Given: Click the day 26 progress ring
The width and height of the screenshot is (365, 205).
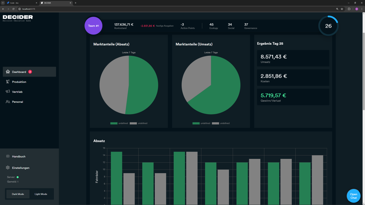Looking at the screenshot, I should [x=328, y=26].
